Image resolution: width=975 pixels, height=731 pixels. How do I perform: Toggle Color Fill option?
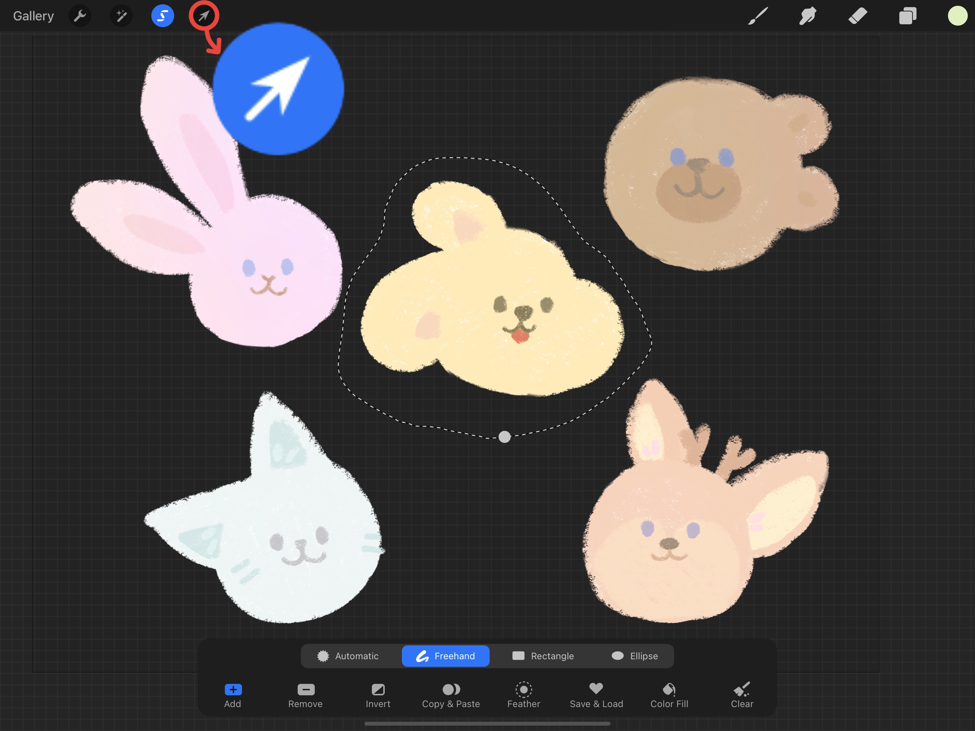pos(669,696)
